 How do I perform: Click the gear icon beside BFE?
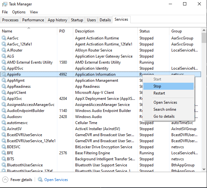click(4, 153)
